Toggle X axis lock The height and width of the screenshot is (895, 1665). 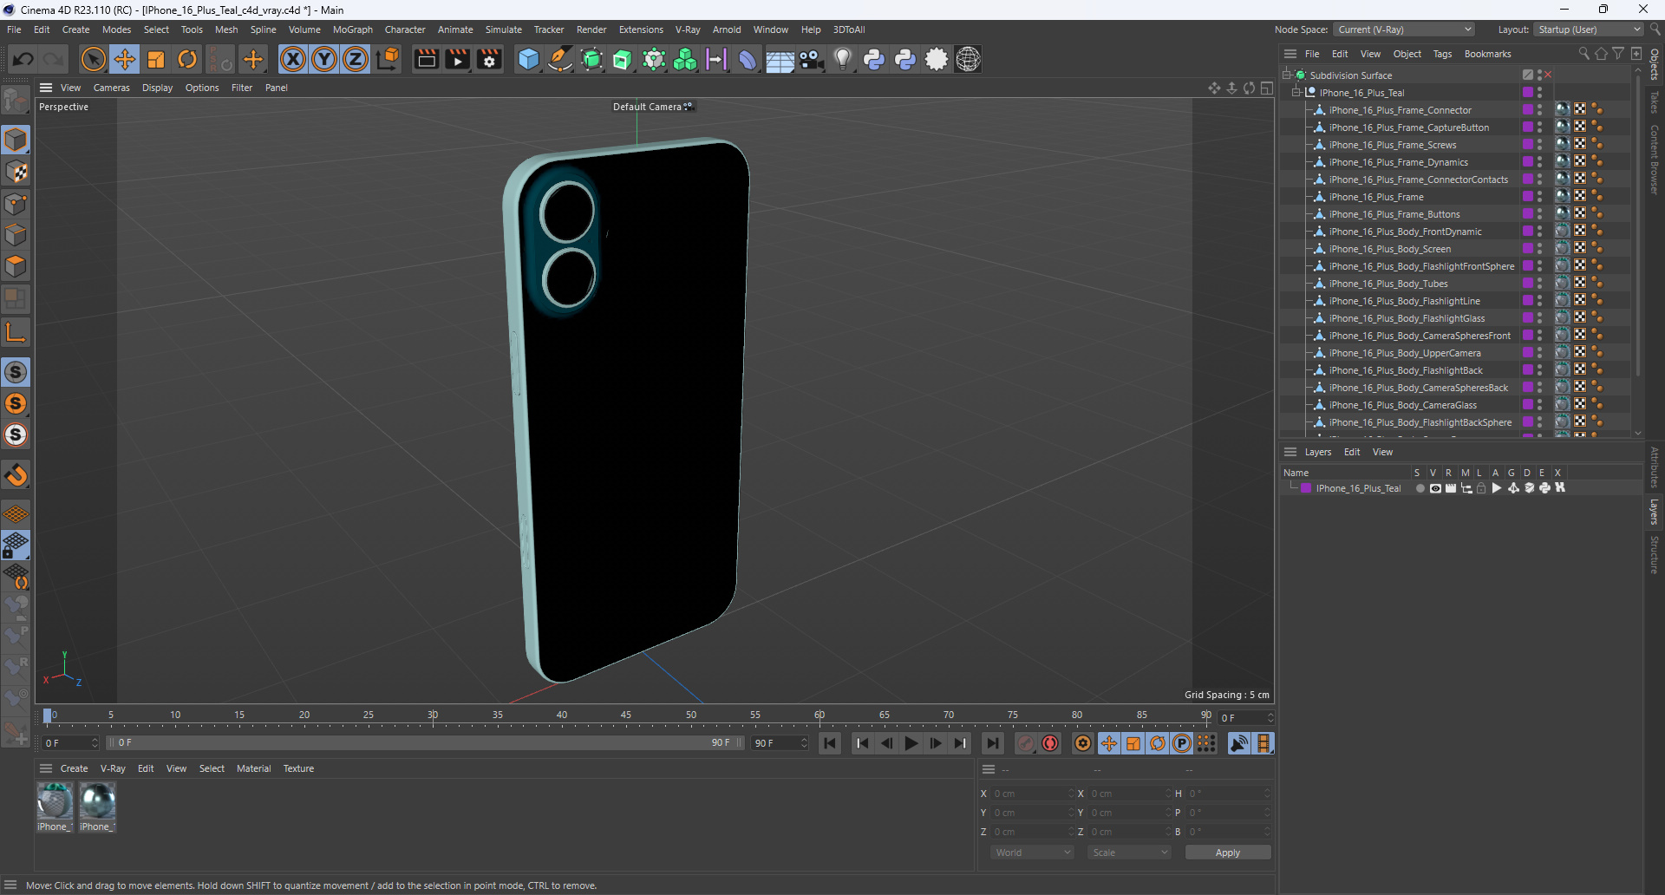293,59
